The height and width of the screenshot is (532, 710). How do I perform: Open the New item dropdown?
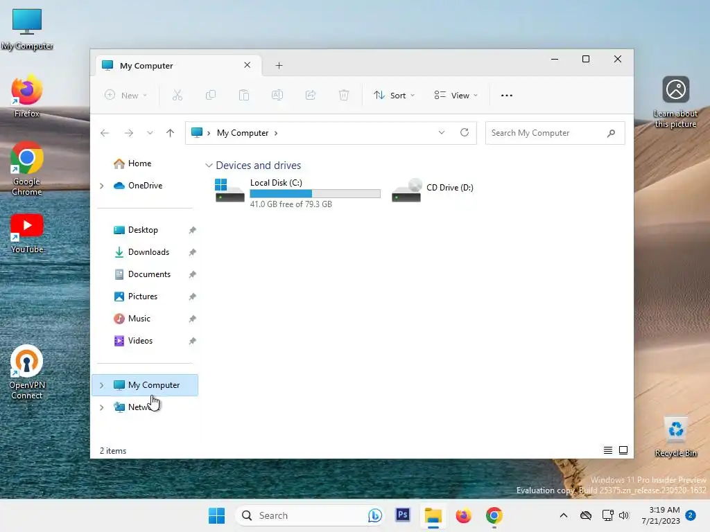click(x=126, y=96)
